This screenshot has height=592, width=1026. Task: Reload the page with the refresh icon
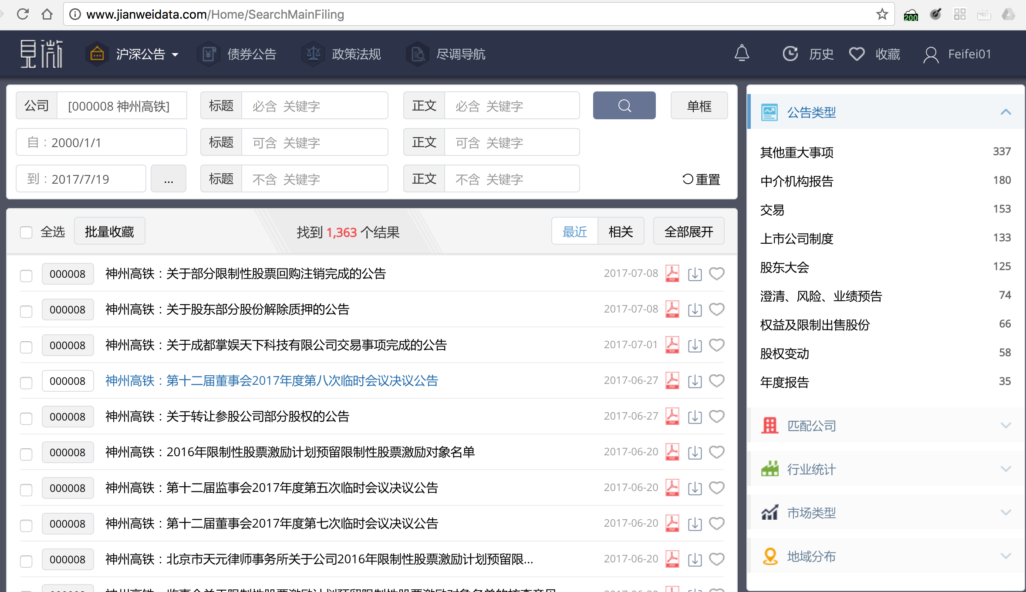pyautogui.click(x=23, y=14)
